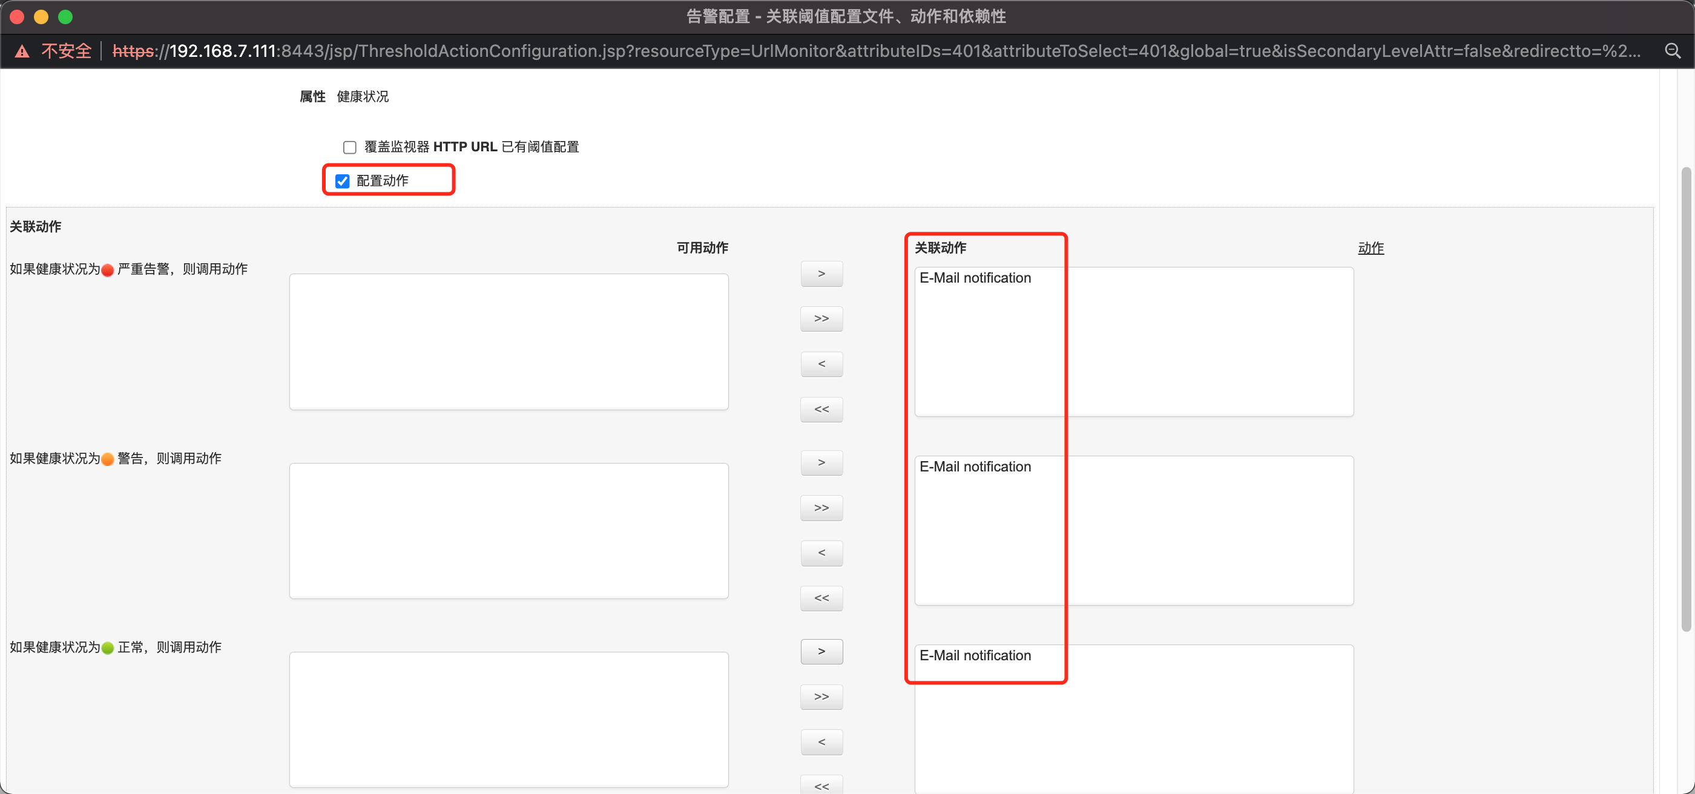Screen dimensions: 1695x794
Task: Click the green maximize window button
Action: coord(65,16)
